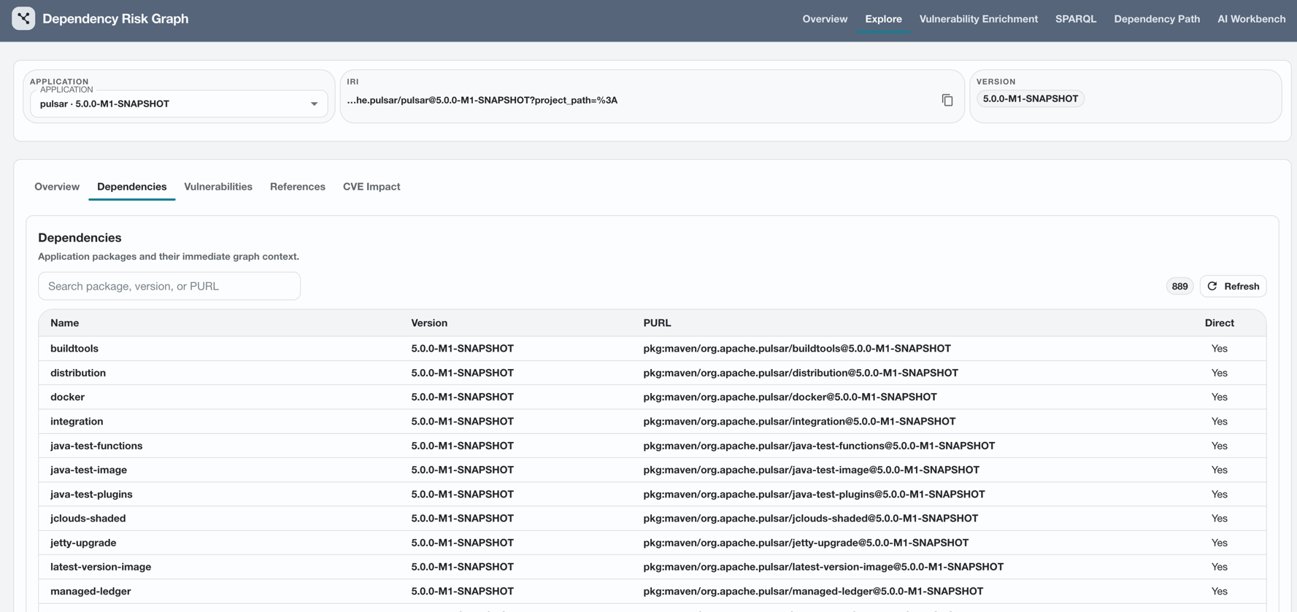Click the Direct column header

(1219, 323)
